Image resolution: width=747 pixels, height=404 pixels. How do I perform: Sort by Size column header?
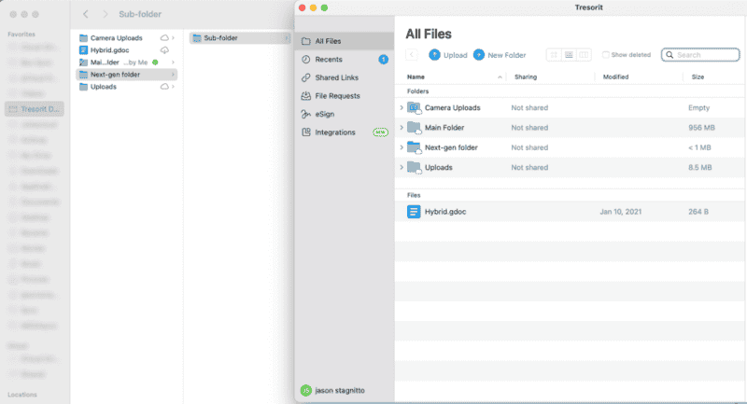point(698,77)
